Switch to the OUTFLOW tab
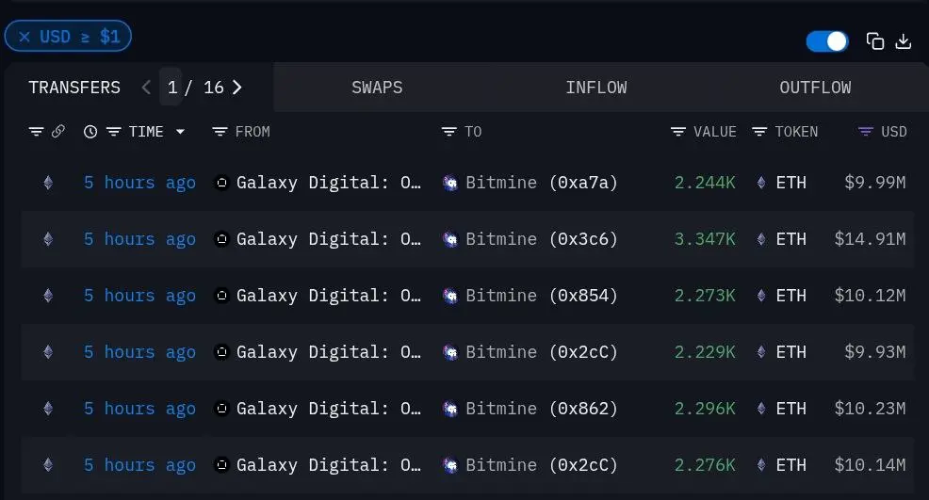 point(815,88)
